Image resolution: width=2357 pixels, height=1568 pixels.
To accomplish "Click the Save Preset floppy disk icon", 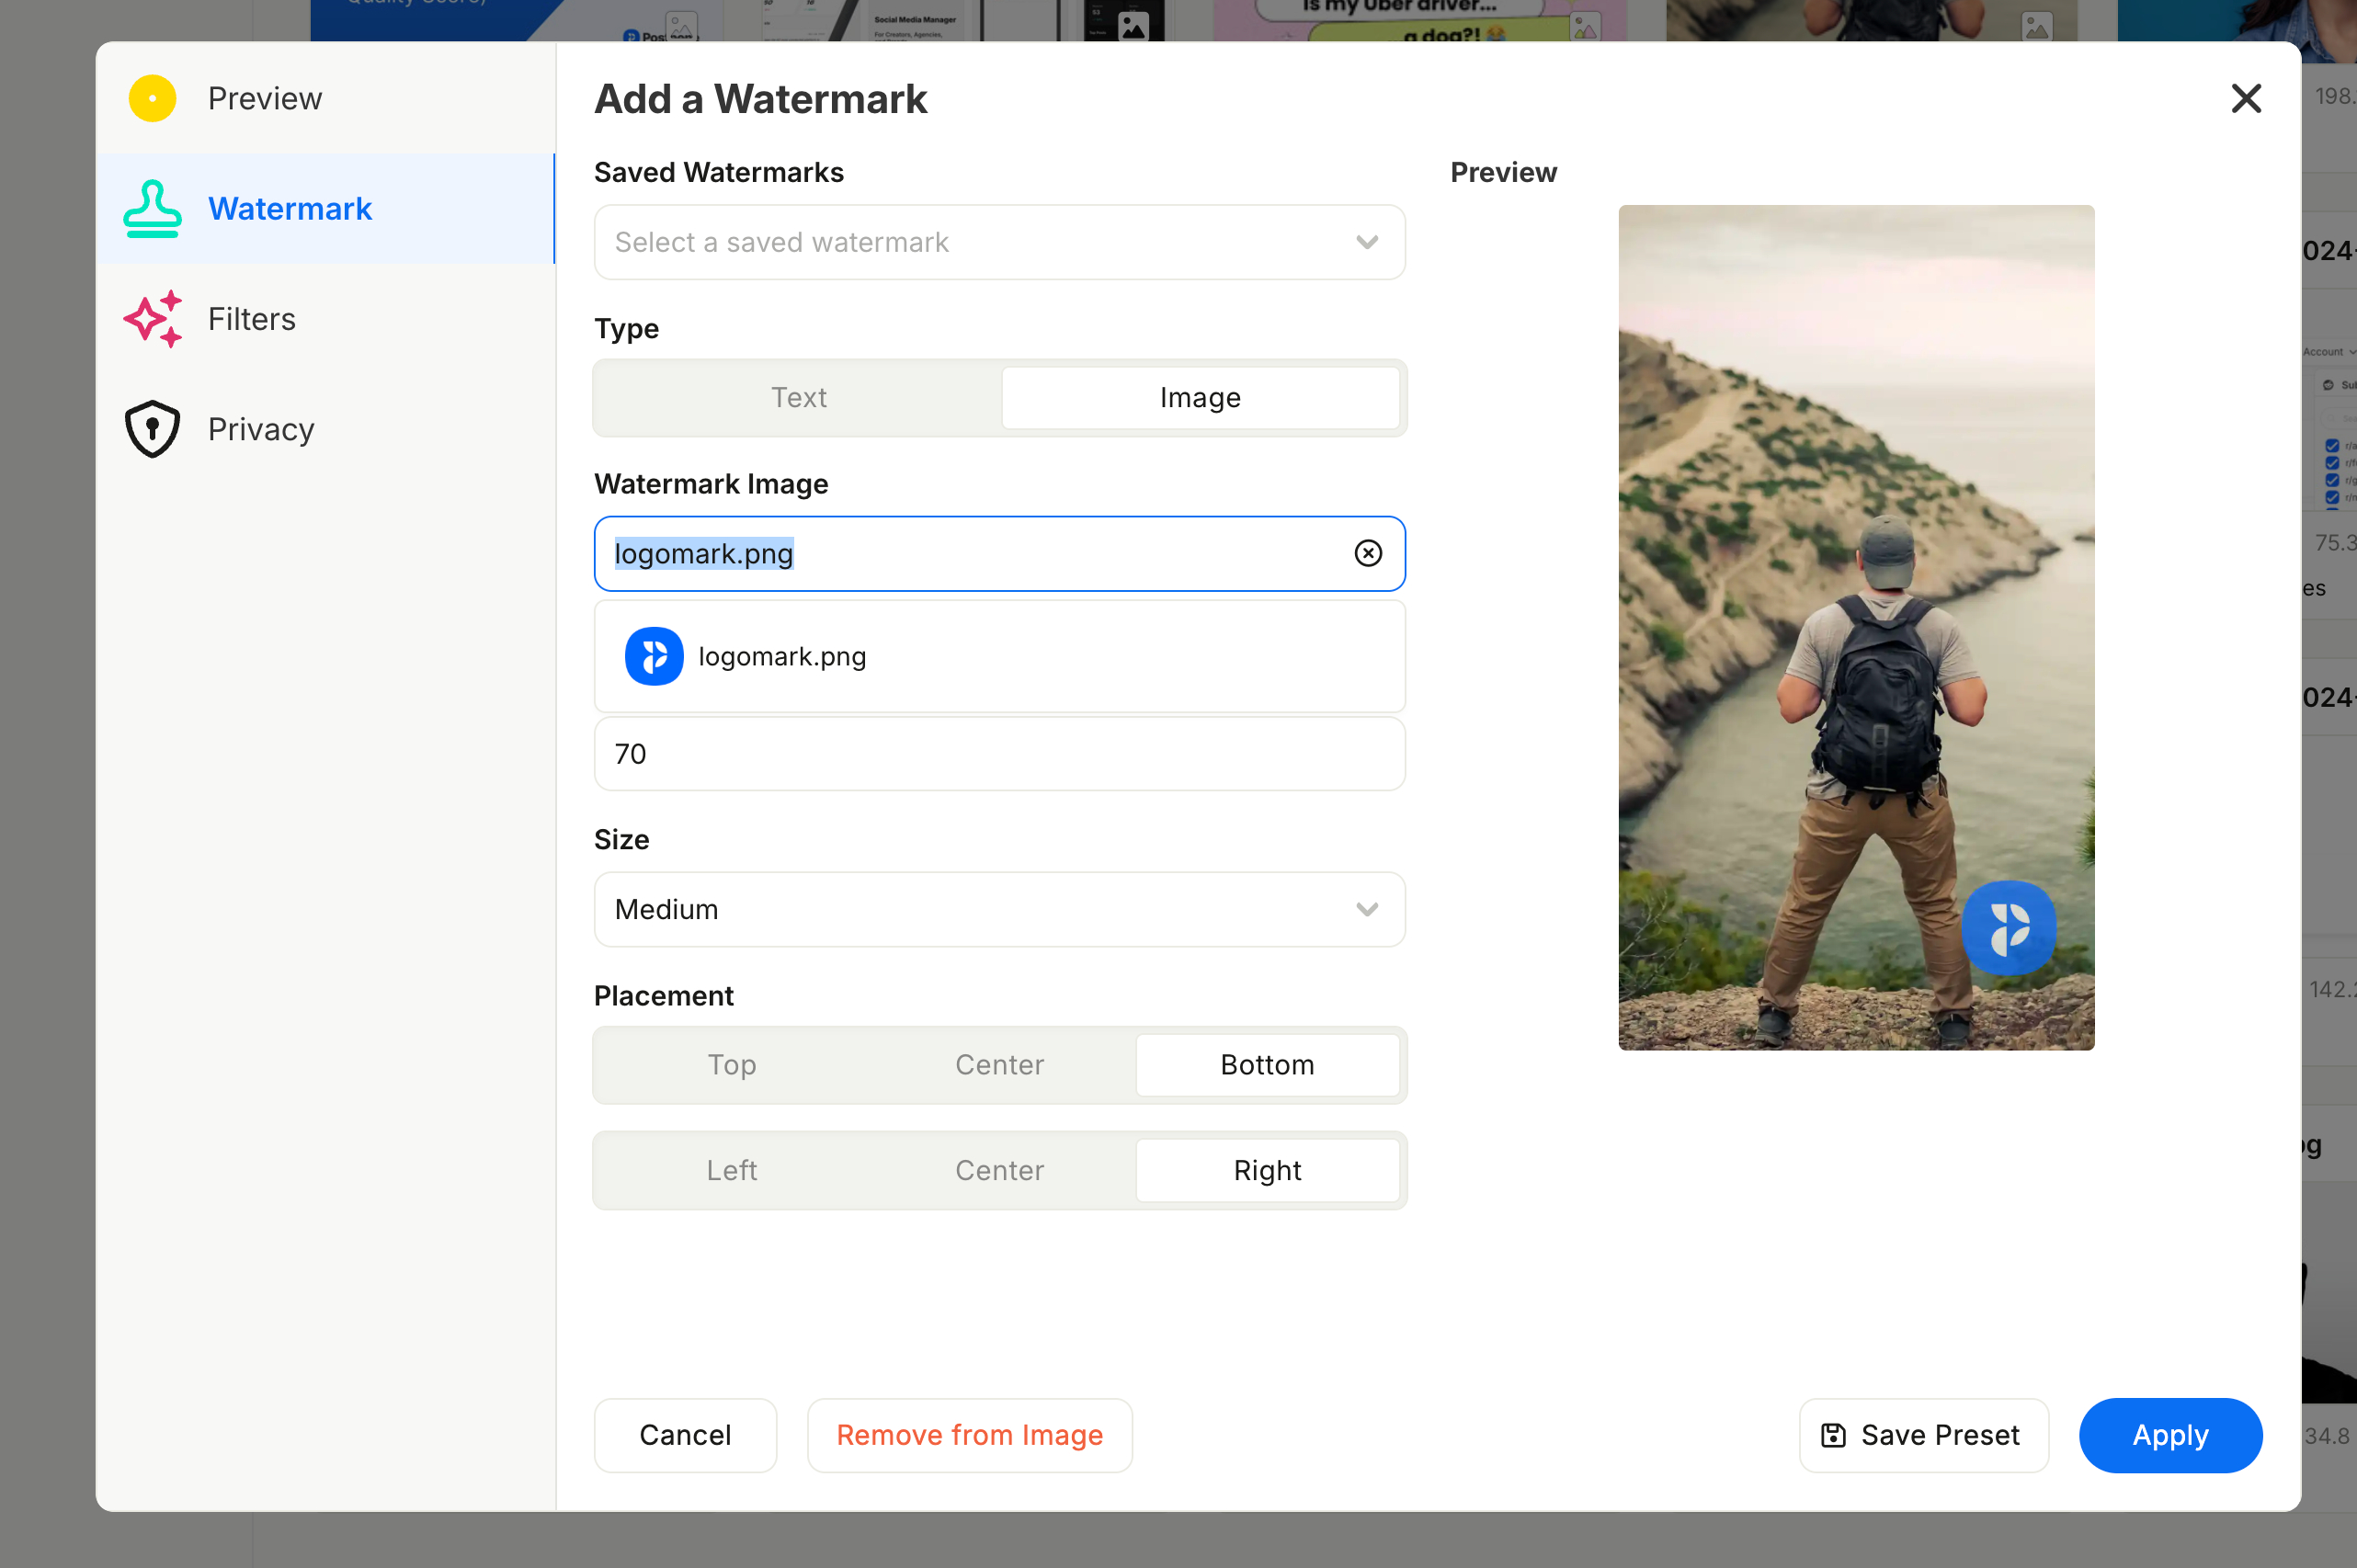I will tap(1833, 1435).
